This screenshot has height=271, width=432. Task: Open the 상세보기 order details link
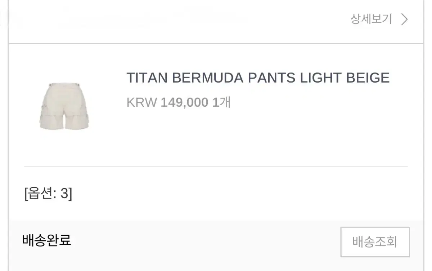(371, 19)
